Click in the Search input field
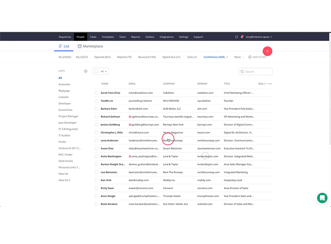This screenshot has height=244, width=331. (x=255, y=72)
